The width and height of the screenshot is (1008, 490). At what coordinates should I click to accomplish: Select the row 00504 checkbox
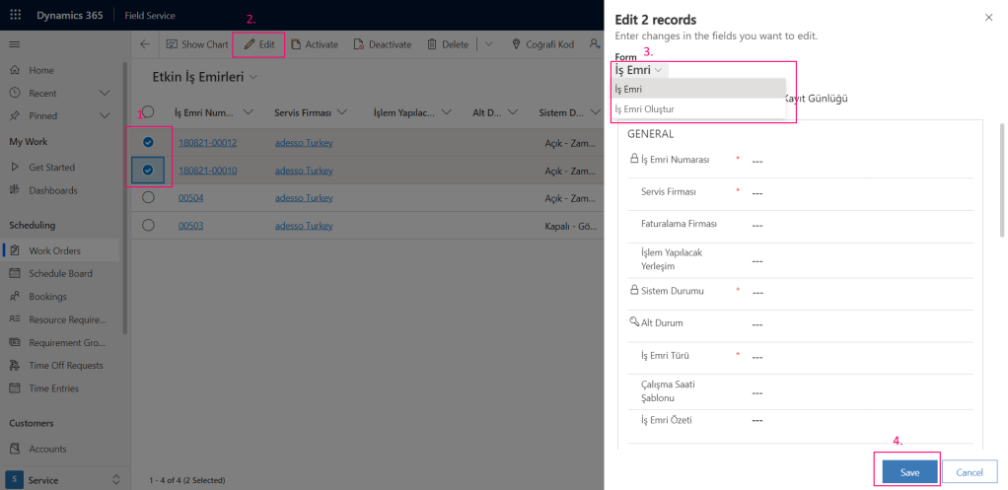point(149,198)
